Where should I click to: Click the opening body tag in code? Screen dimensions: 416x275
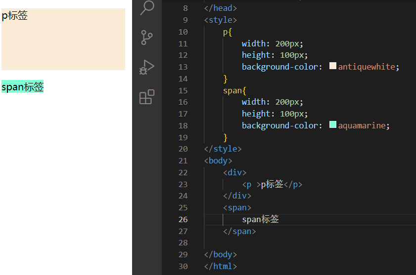[x=218, y=160]
